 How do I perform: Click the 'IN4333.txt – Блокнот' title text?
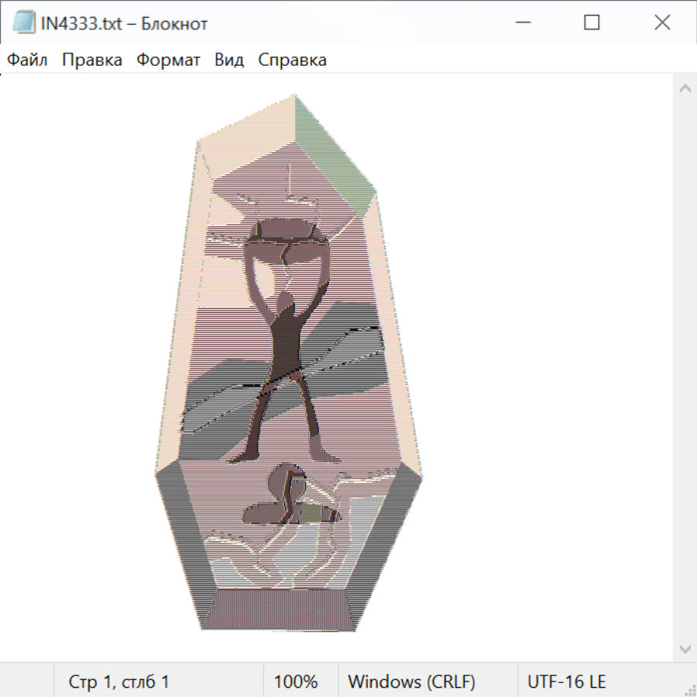(124, 24)
